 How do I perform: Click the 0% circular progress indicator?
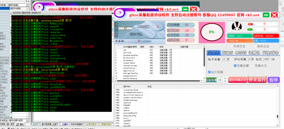(x=212, y=32)
